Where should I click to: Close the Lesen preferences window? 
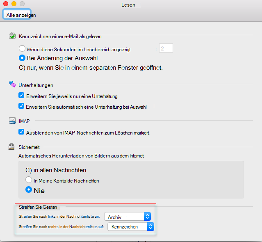(6, 4)
